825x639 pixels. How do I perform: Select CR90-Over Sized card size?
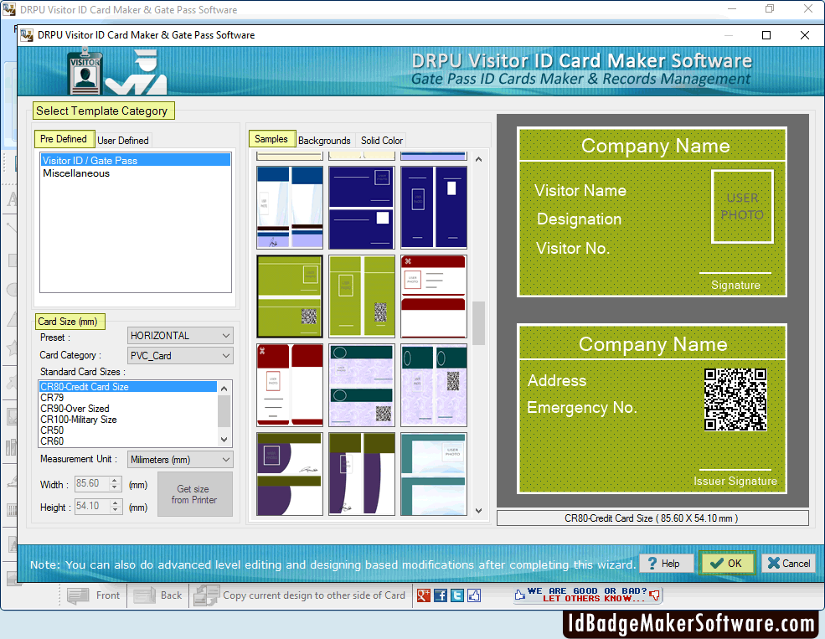tap(128, 409)
